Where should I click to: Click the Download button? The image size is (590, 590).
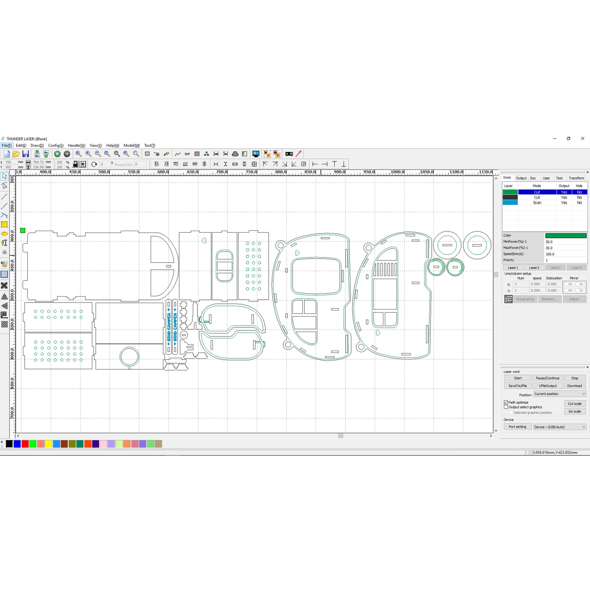[575, 386]
